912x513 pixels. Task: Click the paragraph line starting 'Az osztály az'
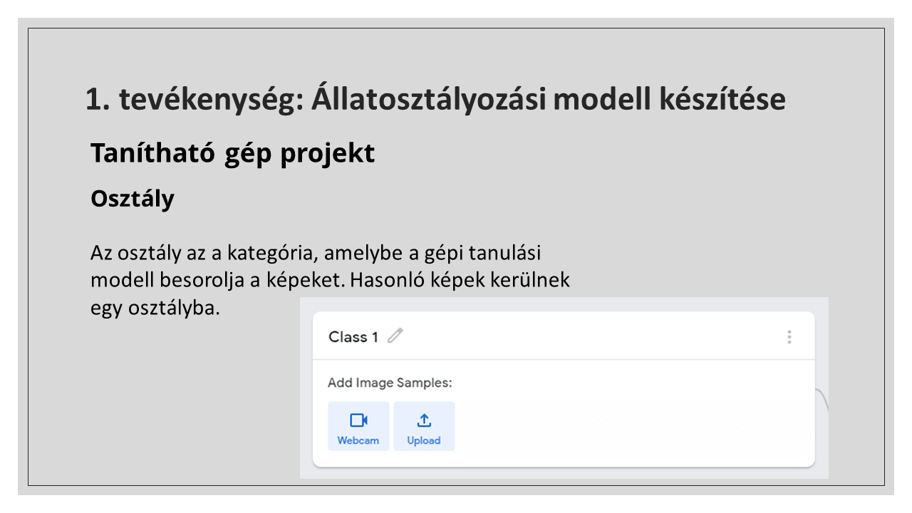[321, 253]
